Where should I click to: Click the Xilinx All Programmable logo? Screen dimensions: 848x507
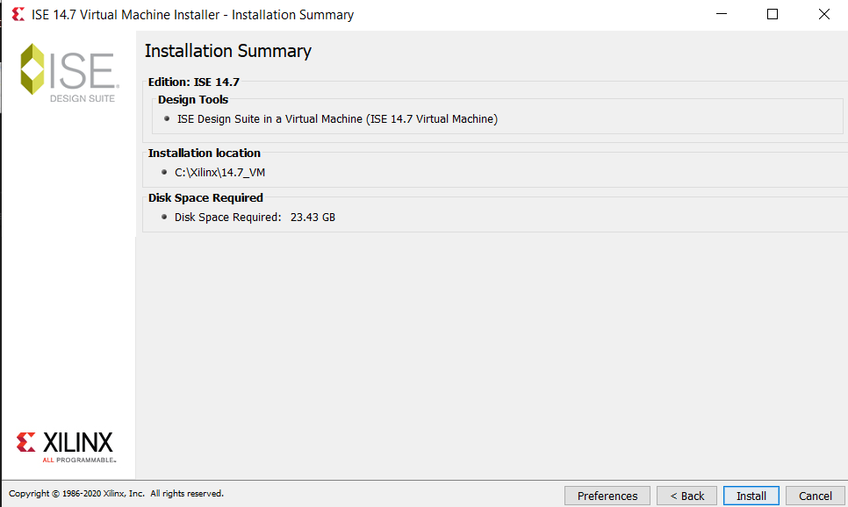(66, 445)
